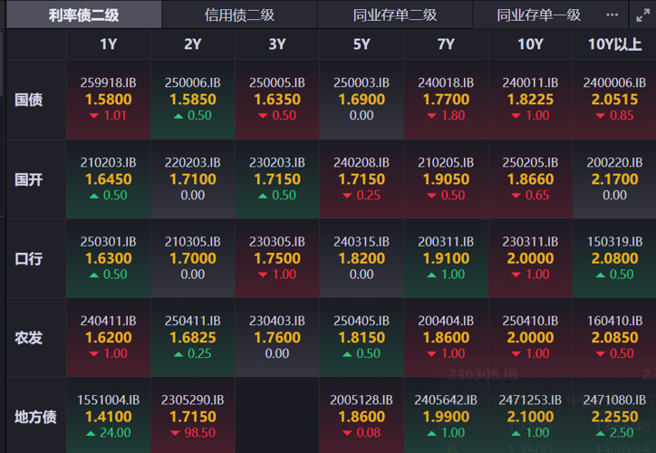Open bond 259918.IB quote cell

pos(109,99)
